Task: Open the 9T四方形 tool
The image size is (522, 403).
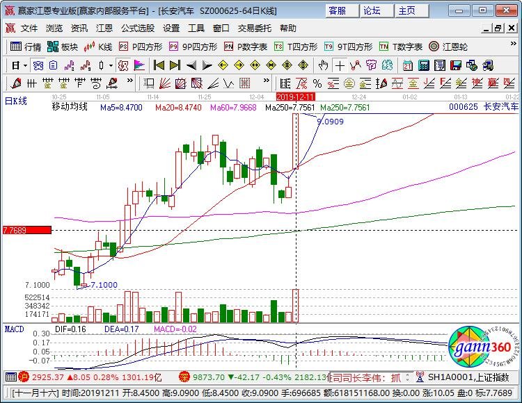Action: 349,47
